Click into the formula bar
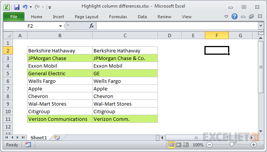The image size is (267, 152). tap(177, 26)
